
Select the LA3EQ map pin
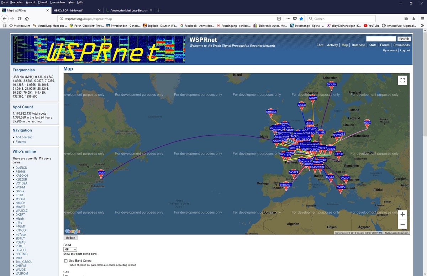click(301, 106)
